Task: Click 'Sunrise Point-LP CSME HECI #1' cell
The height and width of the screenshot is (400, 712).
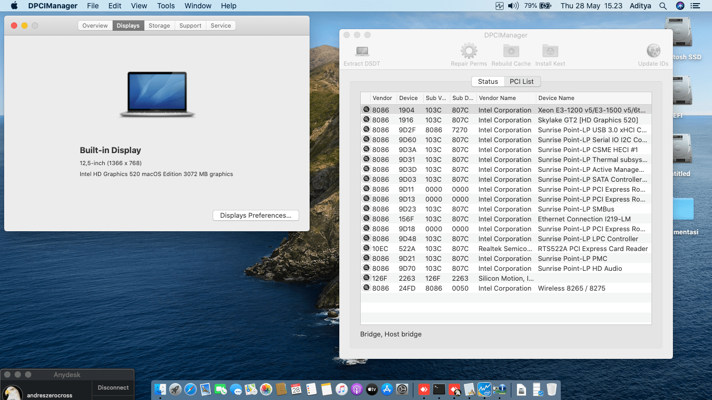Action: [x=588, y=149]
